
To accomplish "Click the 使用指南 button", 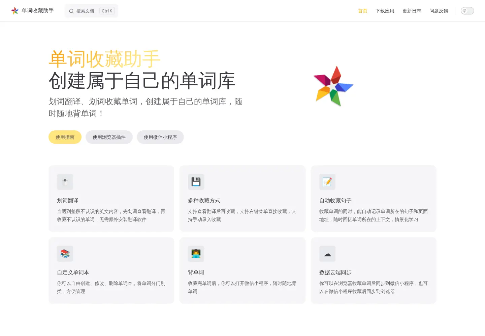I will [x=65, y=137].
